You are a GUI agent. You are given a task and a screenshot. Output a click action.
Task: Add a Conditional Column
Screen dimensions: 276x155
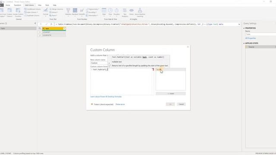[x=33, y=9]
